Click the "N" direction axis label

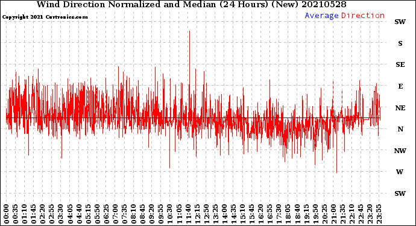[400, 129]
